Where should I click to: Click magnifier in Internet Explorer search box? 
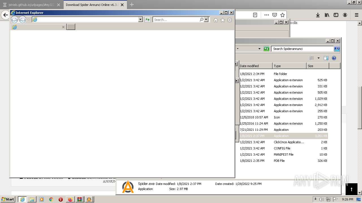201,19
